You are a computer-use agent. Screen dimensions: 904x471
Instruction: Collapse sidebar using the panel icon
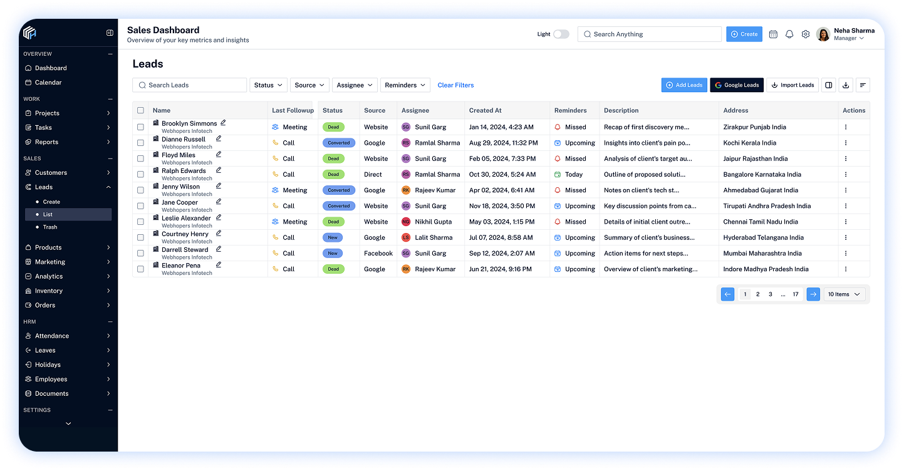(x=110, y=33)
